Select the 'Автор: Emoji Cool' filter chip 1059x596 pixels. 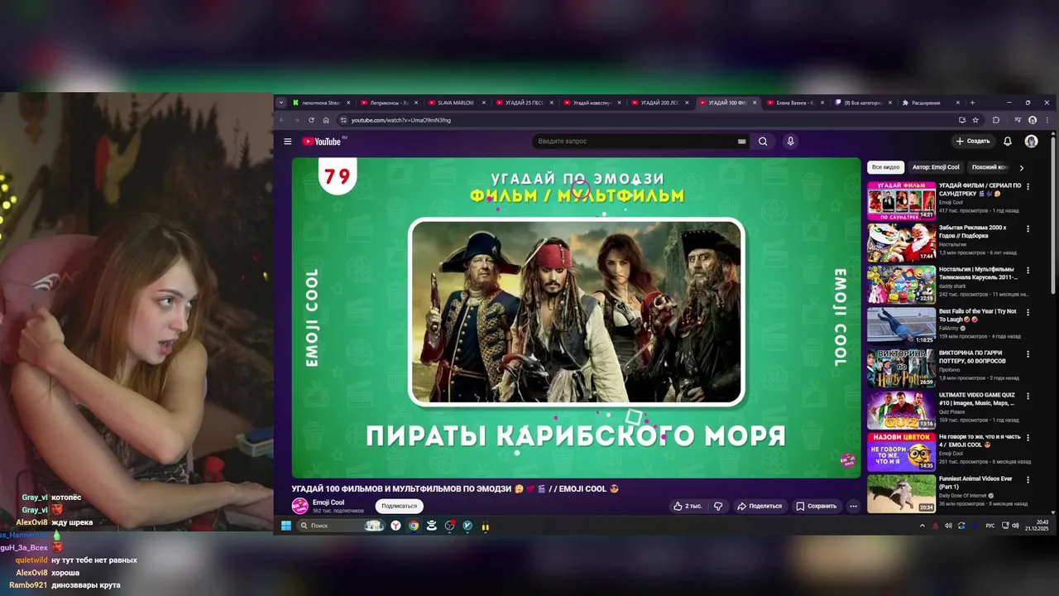[x=936, y=167]
